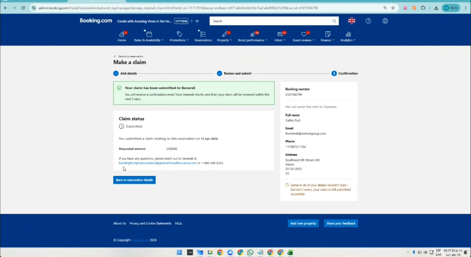Viewport: 471px width, 257px height.
Task: Click the booking number 6187946790
Action: pyautogui.click(x=294, y=94)
